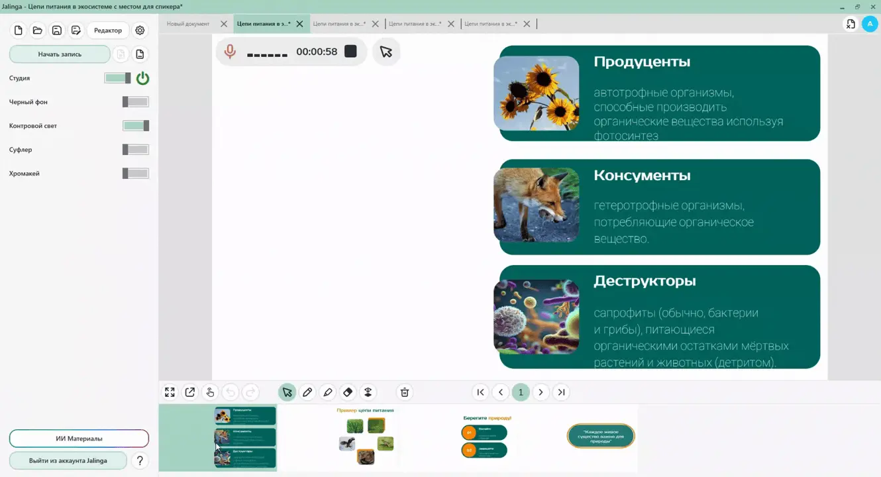This screenshot has height=477, width=881.
Task: Click the round cursor button beside the timer
Action: (x=386, y=52)
